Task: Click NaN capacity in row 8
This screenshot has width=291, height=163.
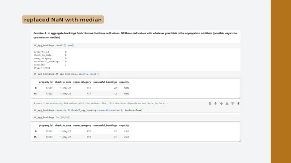Action: (126, 88)
